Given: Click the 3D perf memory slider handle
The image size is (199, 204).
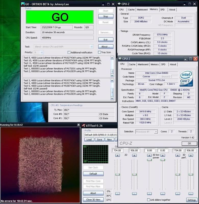Looking at the screenshot, I should 191,174.
